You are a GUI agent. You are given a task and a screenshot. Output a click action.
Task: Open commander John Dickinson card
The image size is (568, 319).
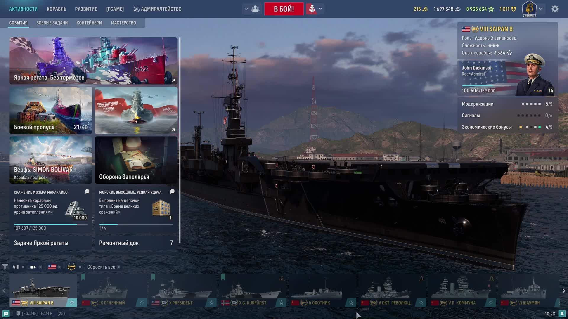click(x=507, y=78)
